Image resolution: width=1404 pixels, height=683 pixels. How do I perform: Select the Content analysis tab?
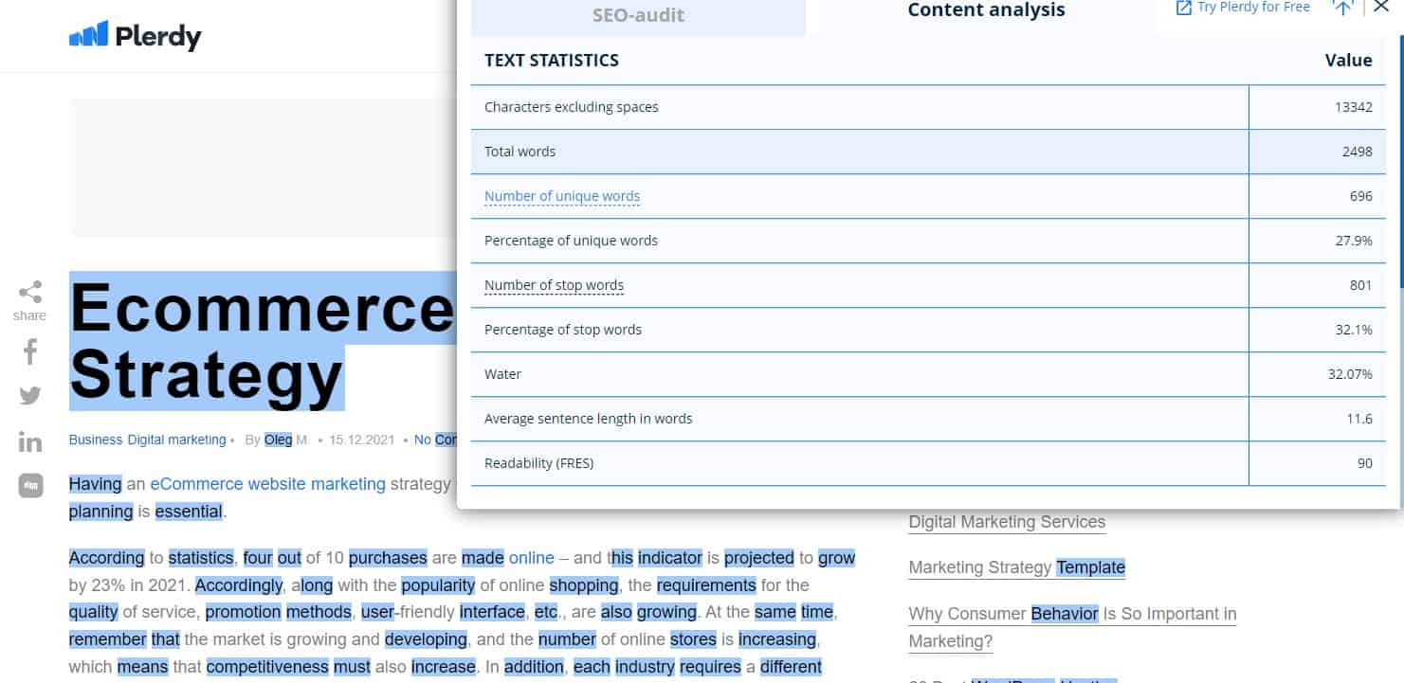[986, 10]
